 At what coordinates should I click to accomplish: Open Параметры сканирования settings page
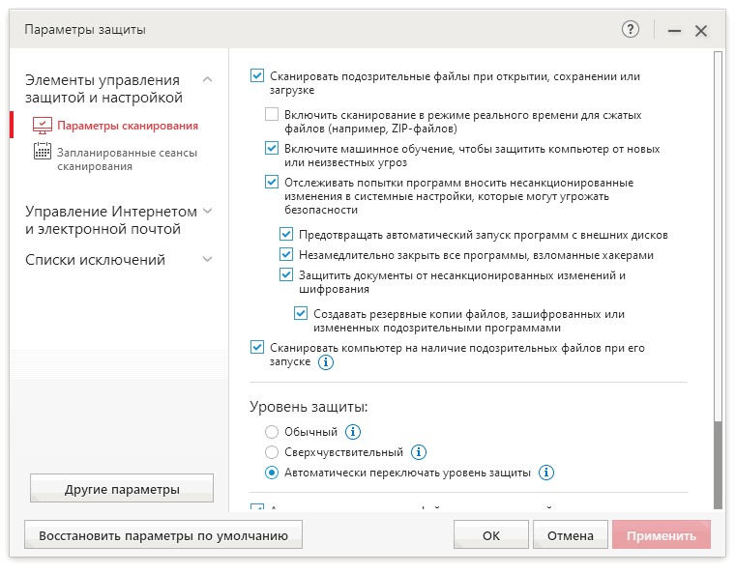tap(127, 126)
